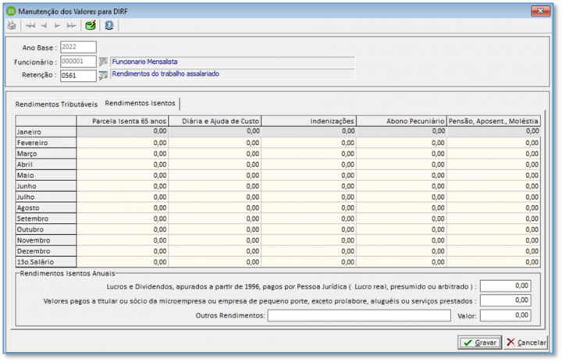Switch to the Rendimentos Tributáveis tab
The image size is (562, 362).
click(x=57, y=104)
